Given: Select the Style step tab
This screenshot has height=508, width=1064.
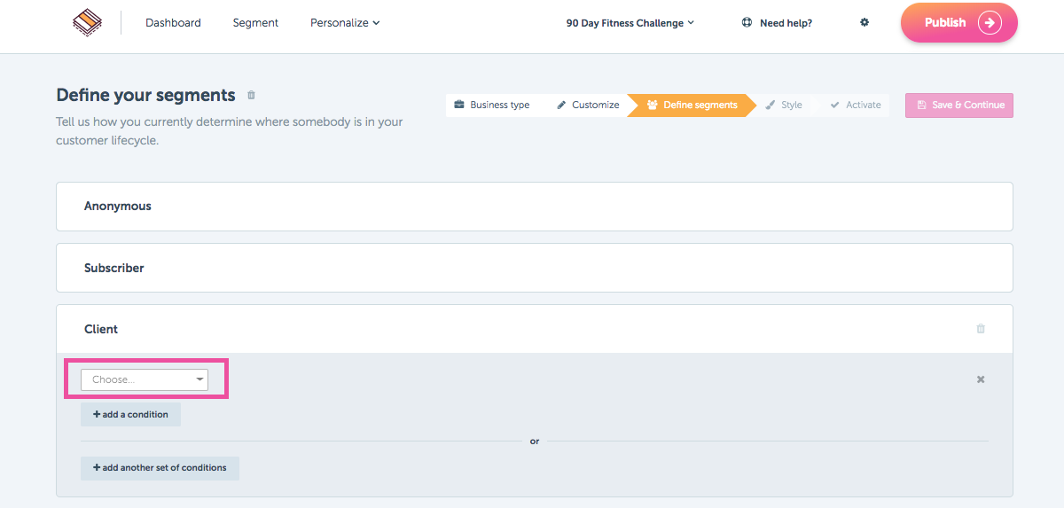Looking at the screenshot, I should click(x=784, y=105).
